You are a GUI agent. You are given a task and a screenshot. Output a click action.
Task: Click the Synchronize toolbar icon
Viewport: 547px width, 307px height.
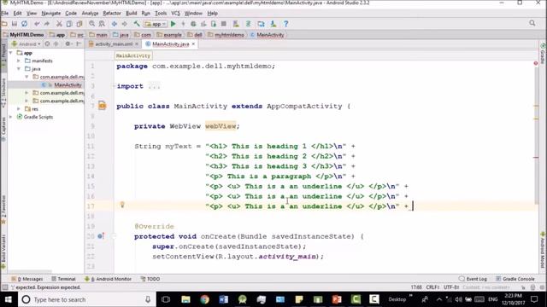(25, 24)
